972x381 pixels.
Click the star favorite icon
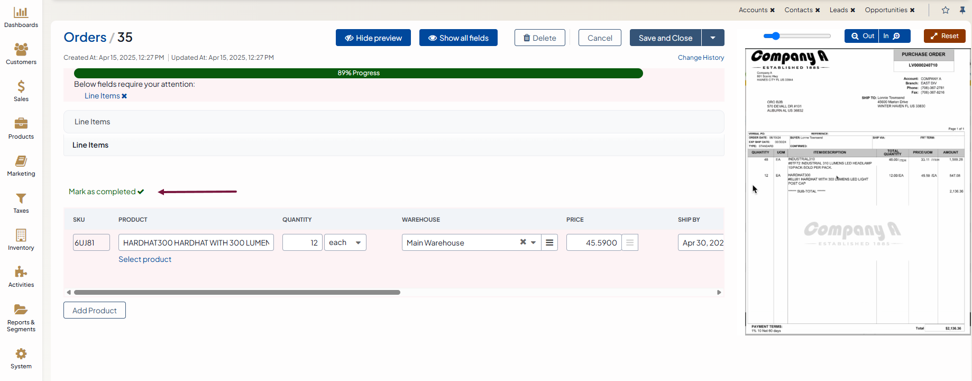[946, 10]
